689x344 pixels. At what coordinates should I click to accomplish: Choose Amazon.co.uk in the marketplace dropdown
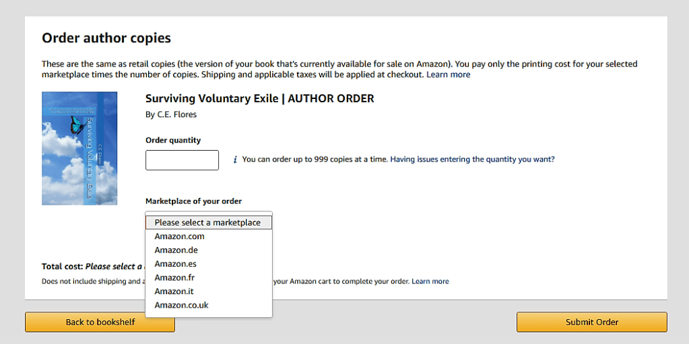(182, 305)
